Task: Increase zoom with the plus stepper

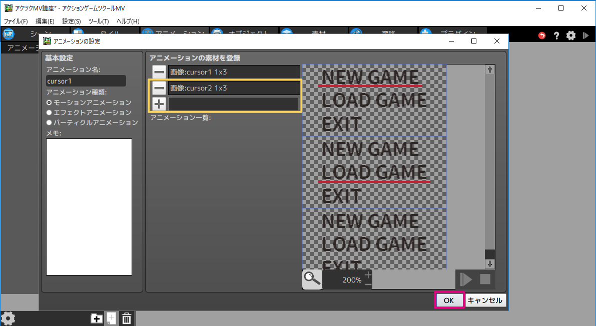Action: point(368,274)
